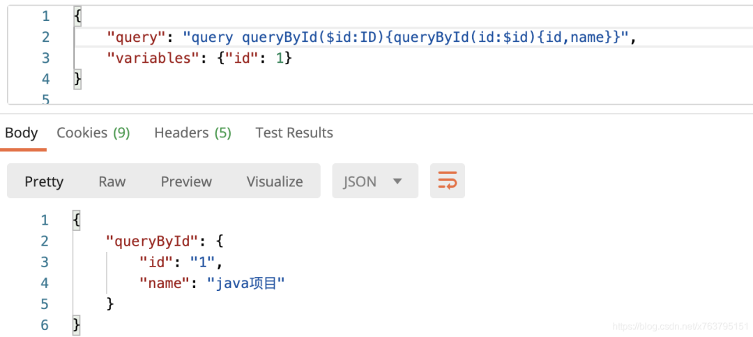Click the JSON dropdown arrow
753x337 pixels.
[x=397, y=181]
